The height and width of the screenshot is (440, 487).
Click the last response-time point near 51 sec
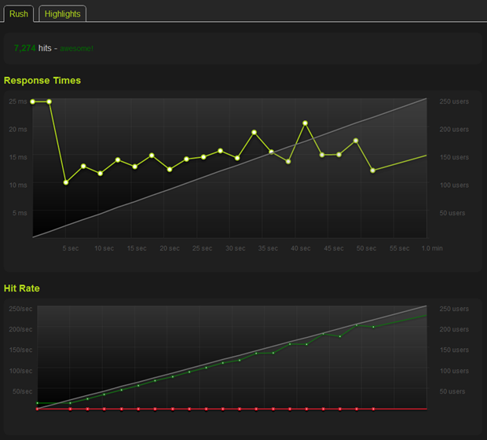pos(372,170)
